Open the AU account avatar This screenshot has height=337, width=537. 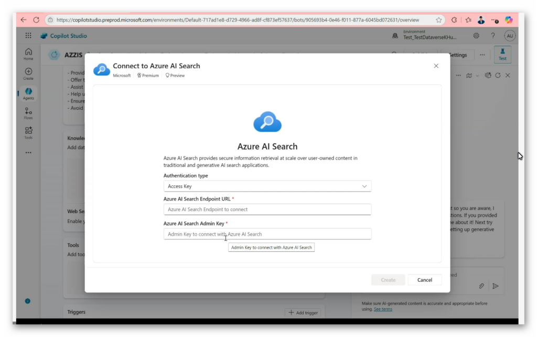[x=510, y=36]
